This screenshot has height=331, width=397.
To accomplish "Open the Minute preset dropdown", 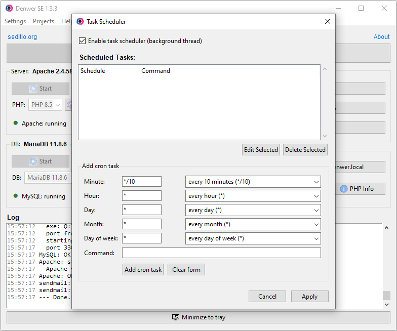I will pyautogui.click(x=253, y=182).
